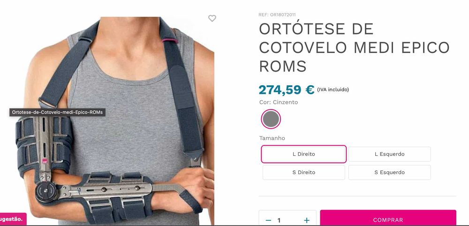Focus the quantity input field showing 1

coord(287,220)
